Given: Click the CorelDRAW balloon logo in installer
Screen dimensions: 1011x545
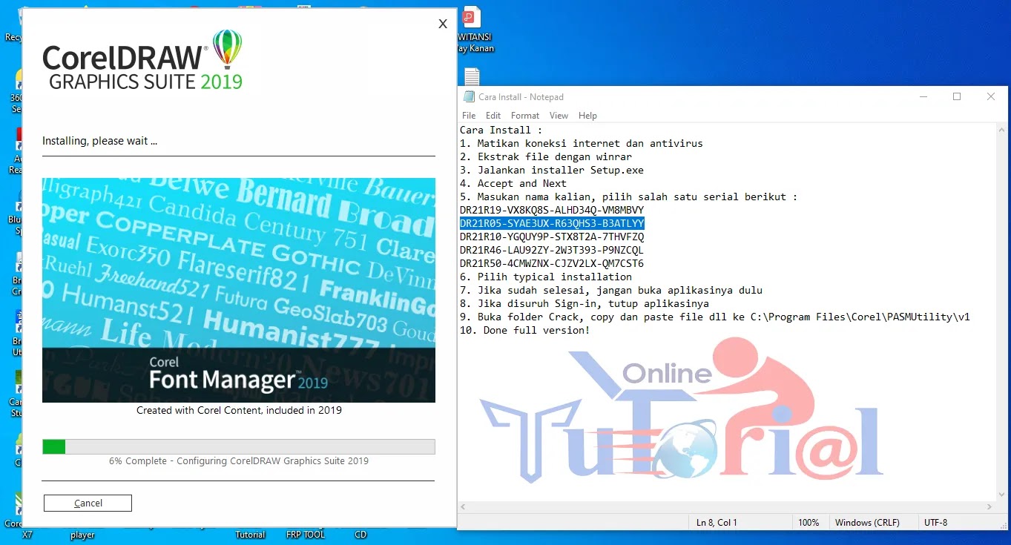Looking at the screenshot, I should point(228,50).
